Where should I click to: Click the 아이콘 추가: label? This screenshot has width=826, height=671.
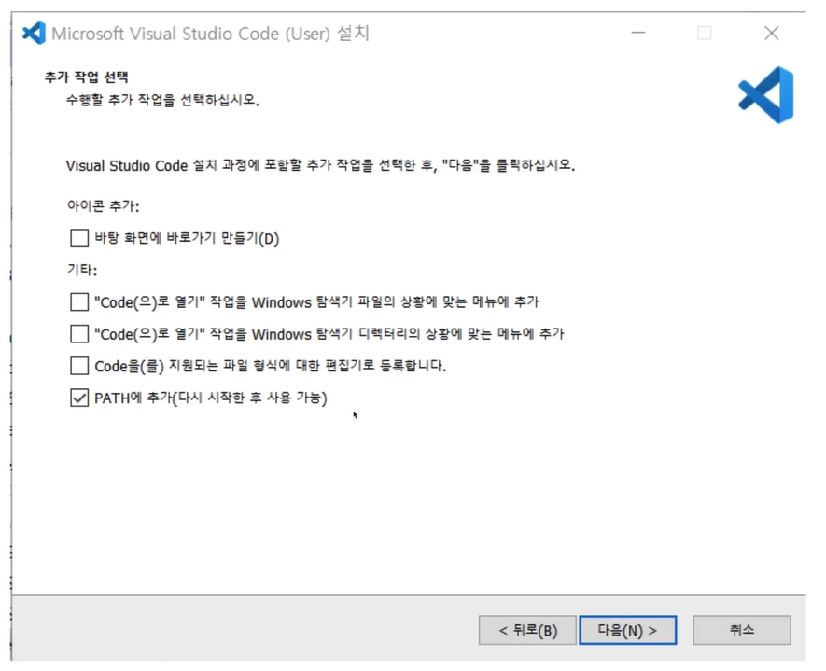[x=104, y=205]
